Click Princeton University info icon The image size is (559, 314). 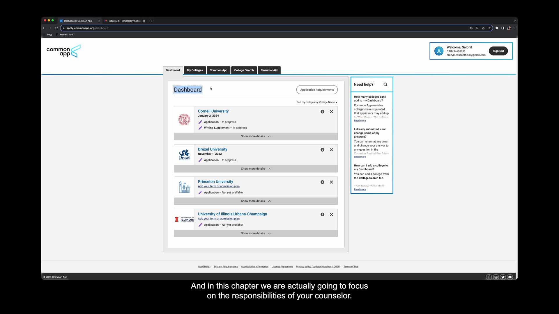click(x=322, y=182)
